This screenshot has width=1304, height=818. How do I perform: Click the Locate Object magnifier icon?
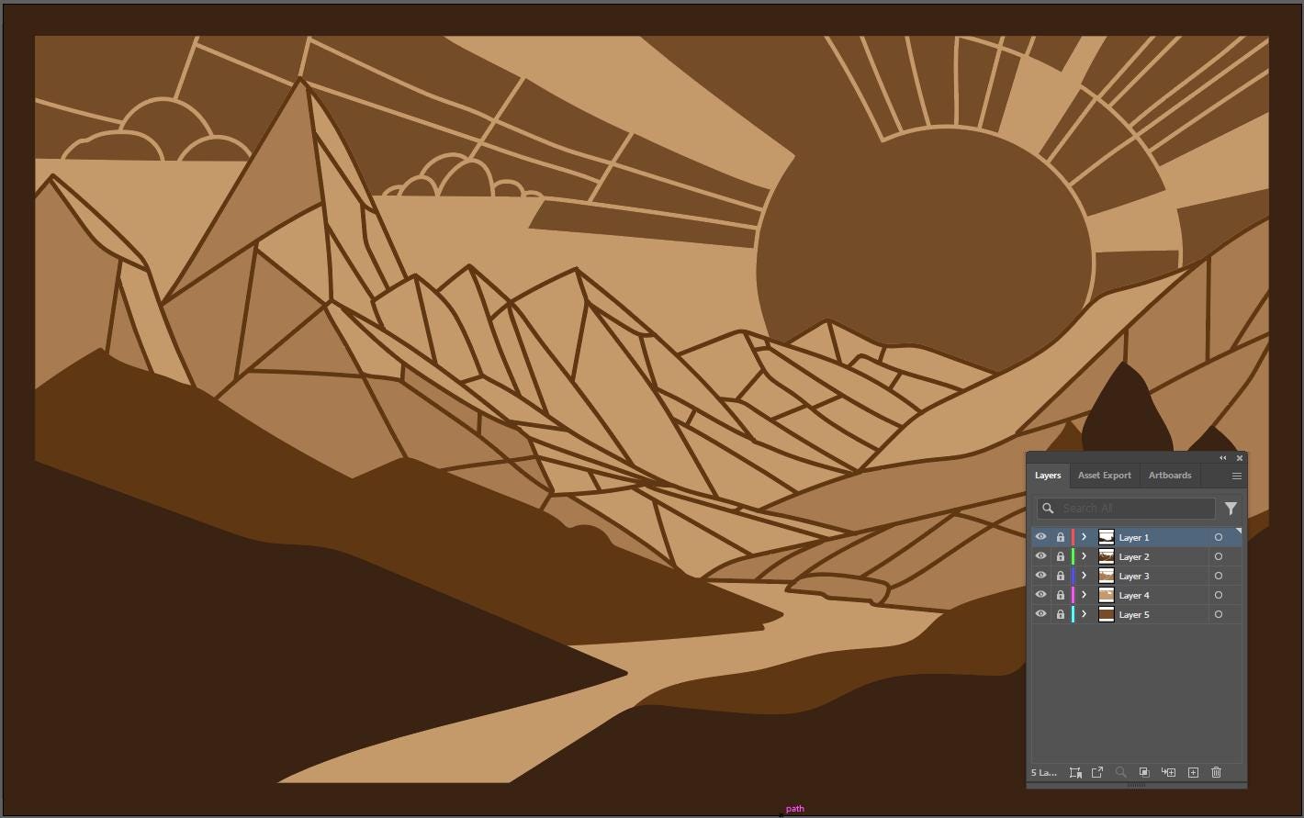pos(1120,772)
